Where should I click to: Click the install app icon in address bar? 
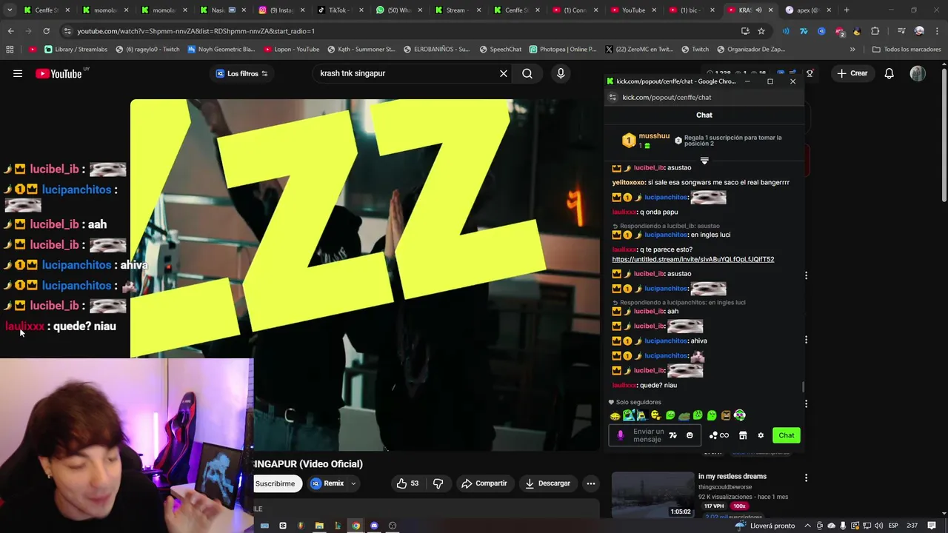(x=745, y=31)
